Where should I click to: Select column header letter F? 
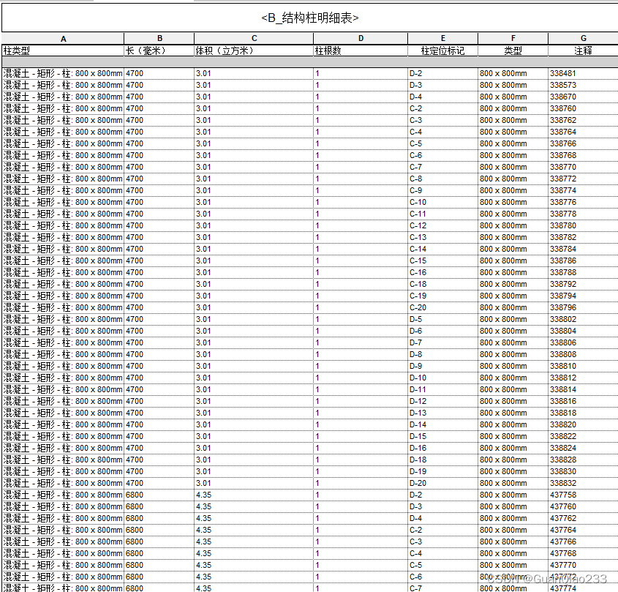pyautogui.click(x=513, y=38)
